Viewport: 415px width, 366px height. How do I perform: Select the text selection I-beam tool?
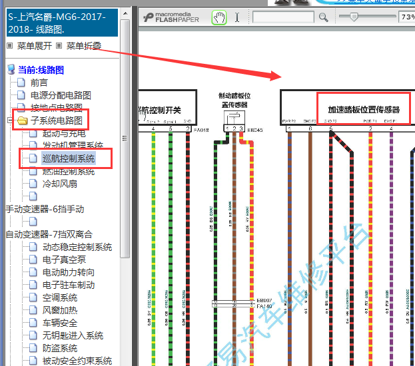pos(237,17)
